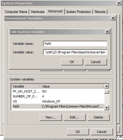
Task: Select the Advanced tab
Action: point(55,11)
